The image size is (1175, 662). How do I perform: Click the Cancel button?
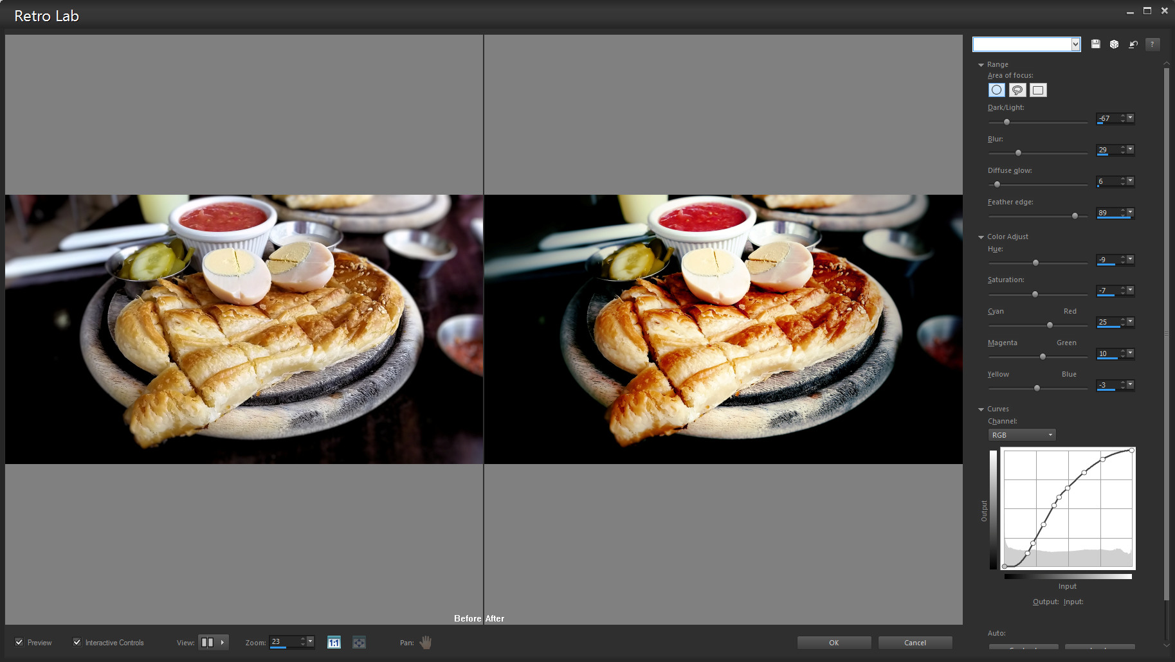point(915,643)
